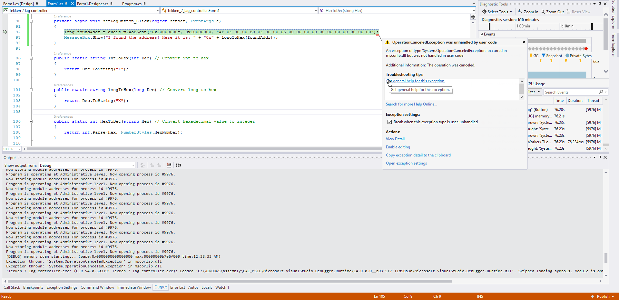Open the Locals window from bottom tabs
The width and height of the screenshot is (619, 300).
(x=207, y=287)
